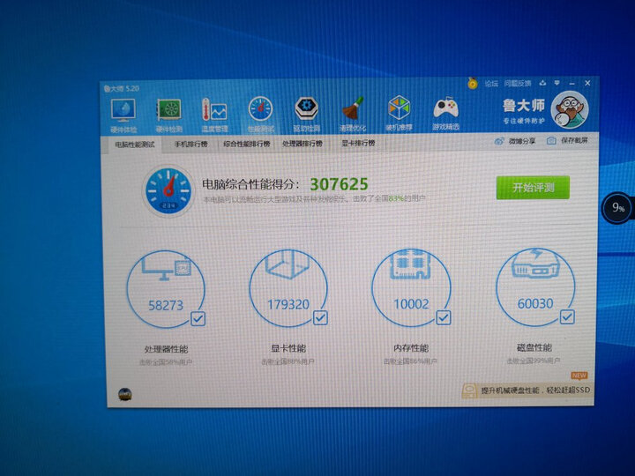Uncheck the 内存性能 test checkbox

443,317
